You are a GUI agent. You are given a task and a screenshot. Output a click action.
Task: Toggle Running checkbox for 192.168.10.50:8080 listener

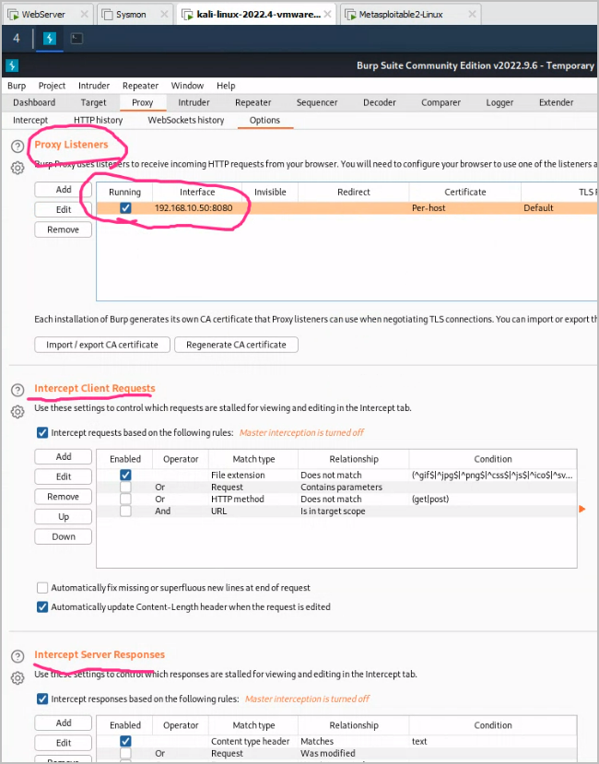pyautogui.click(x=125, y=208)
